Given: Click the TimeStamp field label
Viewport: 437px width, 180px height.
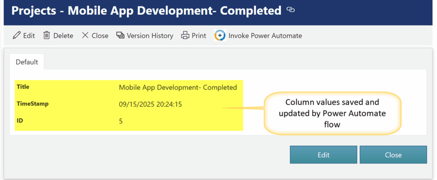Looking at the screenshot, I should [x=32, y=104].
